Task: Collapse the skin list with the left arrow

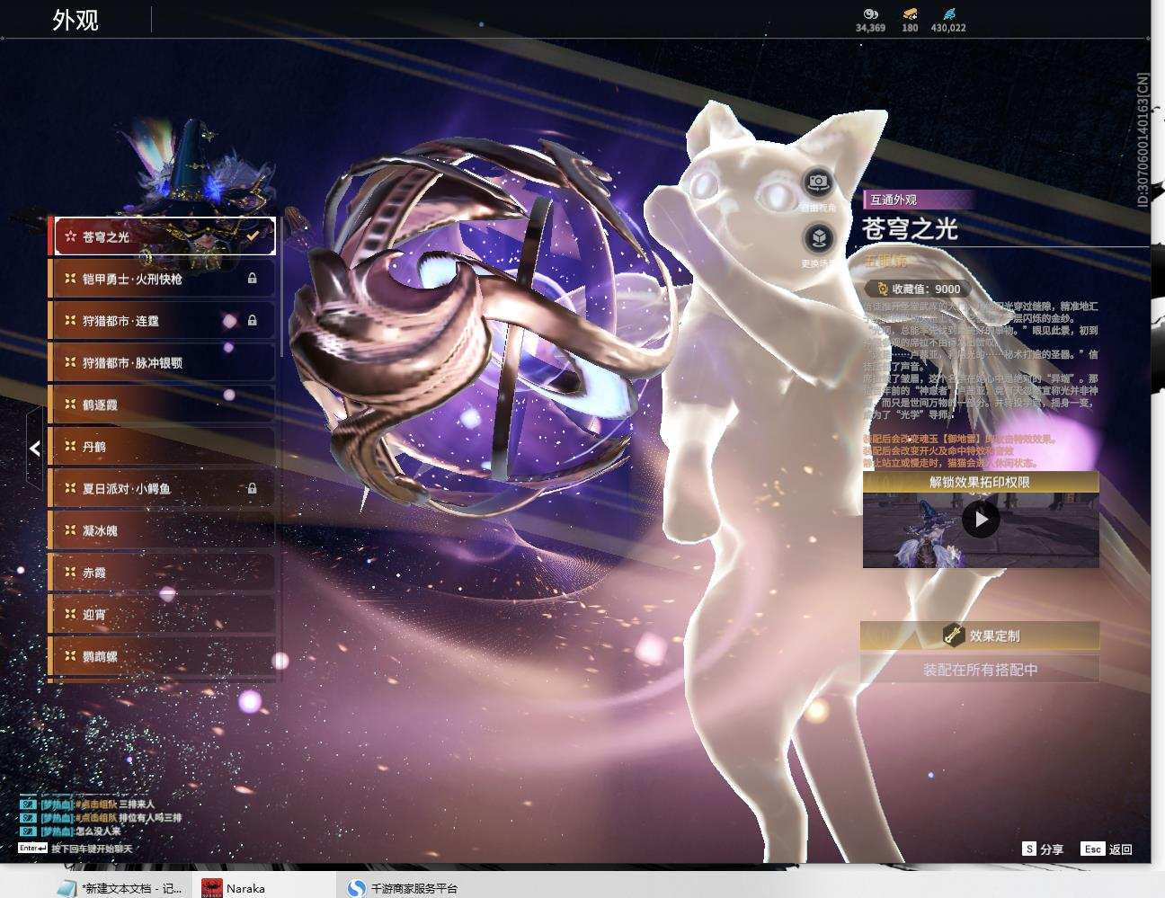Action: 34,448
